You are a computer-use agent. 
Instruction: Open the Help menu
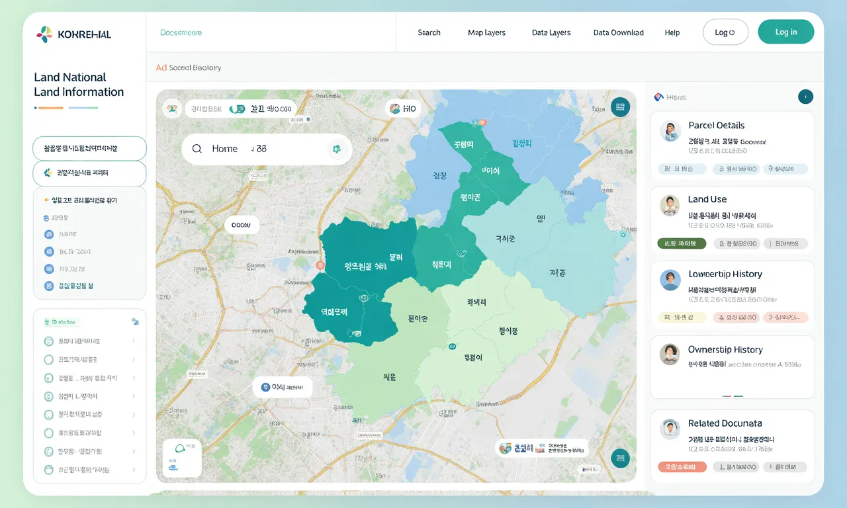[672, 32]
